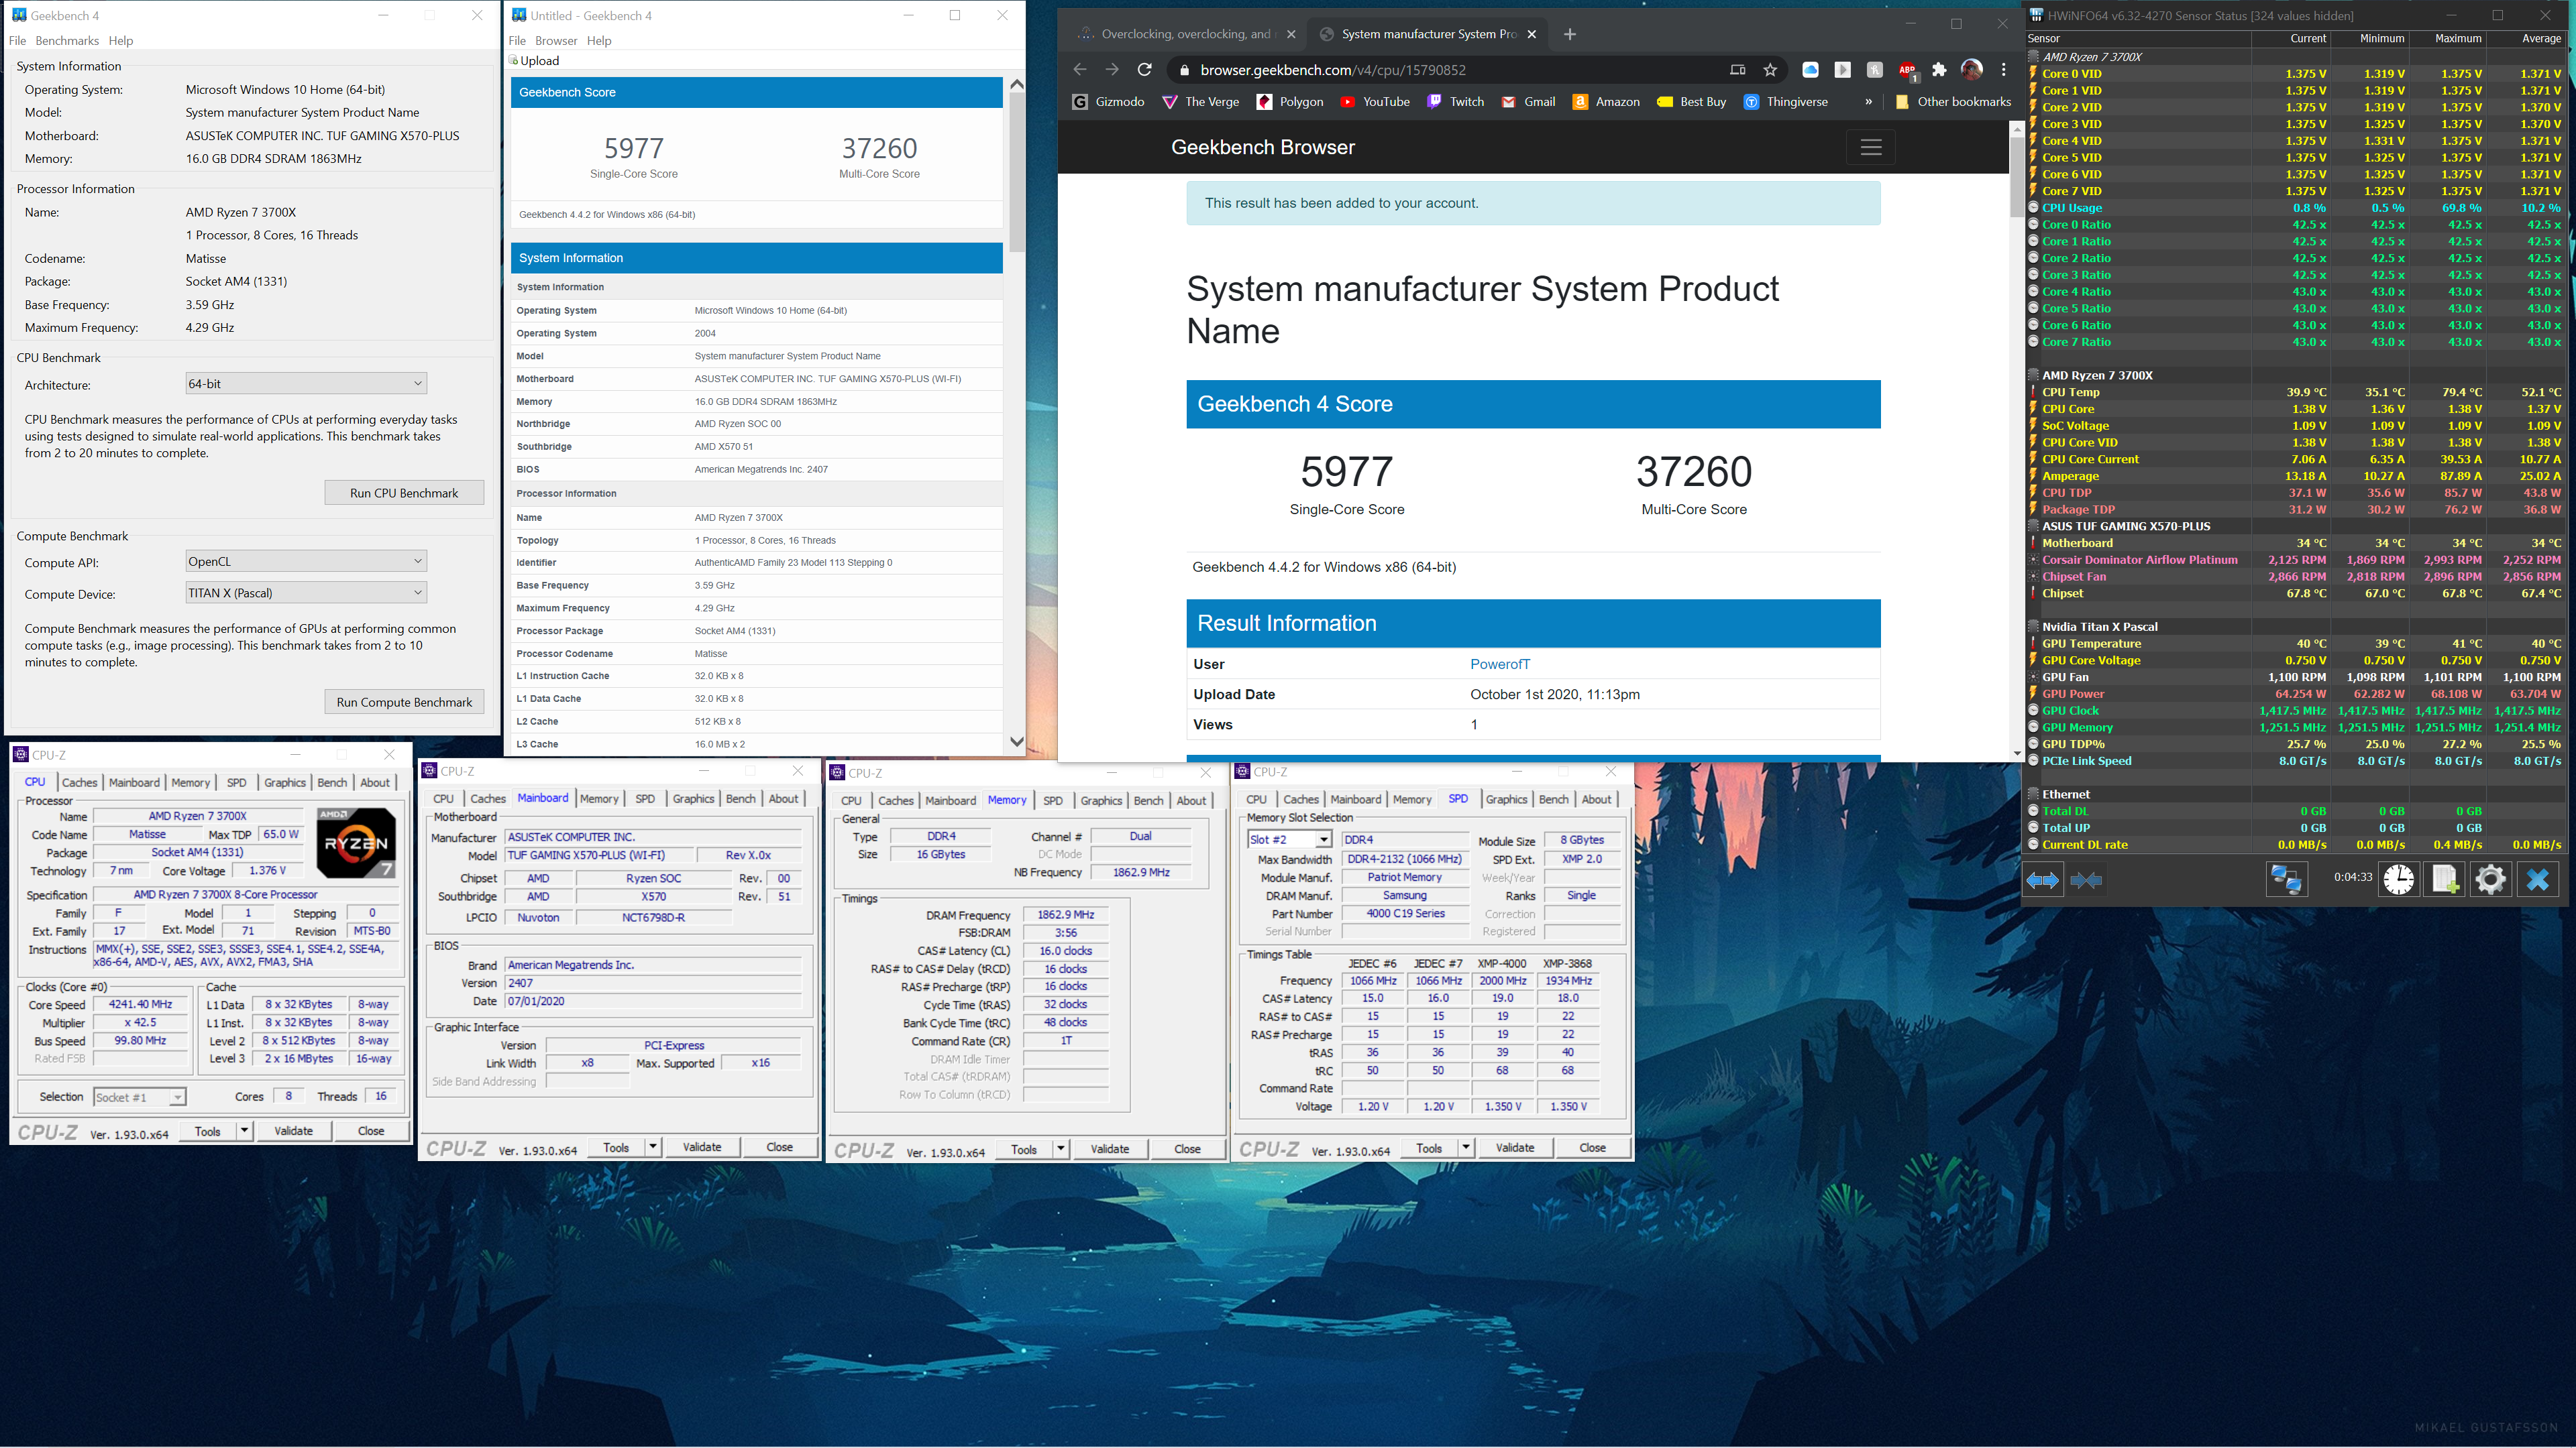Screen dimensions: 2576x1448
Task: Open Other bookmarks folder
Action: (x=1953, y=102)
